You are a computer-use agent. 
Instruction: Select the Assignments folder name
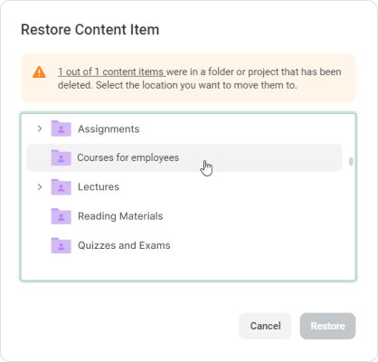109,129
